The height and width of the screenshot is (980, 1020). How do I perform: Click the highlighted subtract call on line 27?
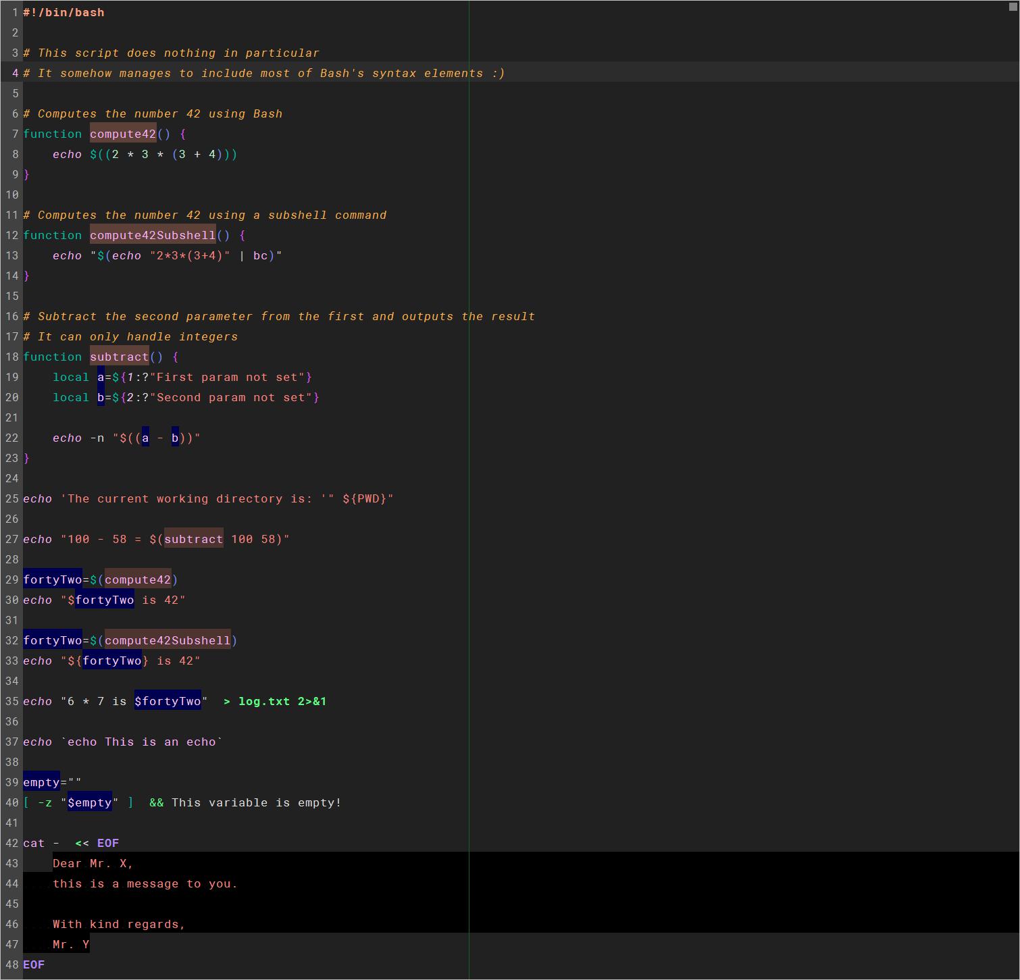pyautogui.click(x=193, y=539)
